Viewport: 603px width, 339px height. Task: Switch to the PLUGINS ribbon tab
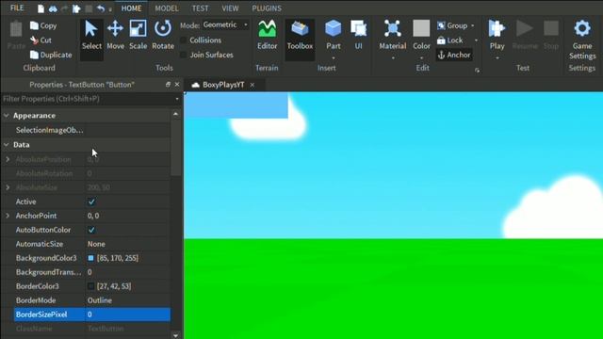(267, 8)
